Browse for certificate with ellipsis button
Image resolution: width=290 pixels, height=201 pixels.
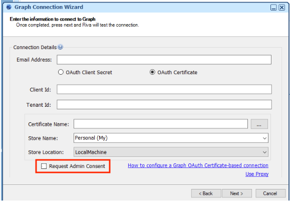259,124
